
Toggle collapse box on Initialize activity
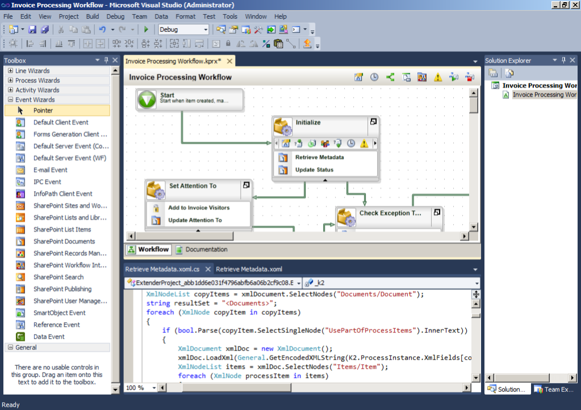(x=373, y=121)
